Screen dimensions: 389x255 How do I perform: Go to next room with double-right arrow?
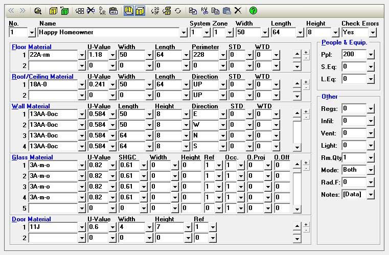(22, 11)
